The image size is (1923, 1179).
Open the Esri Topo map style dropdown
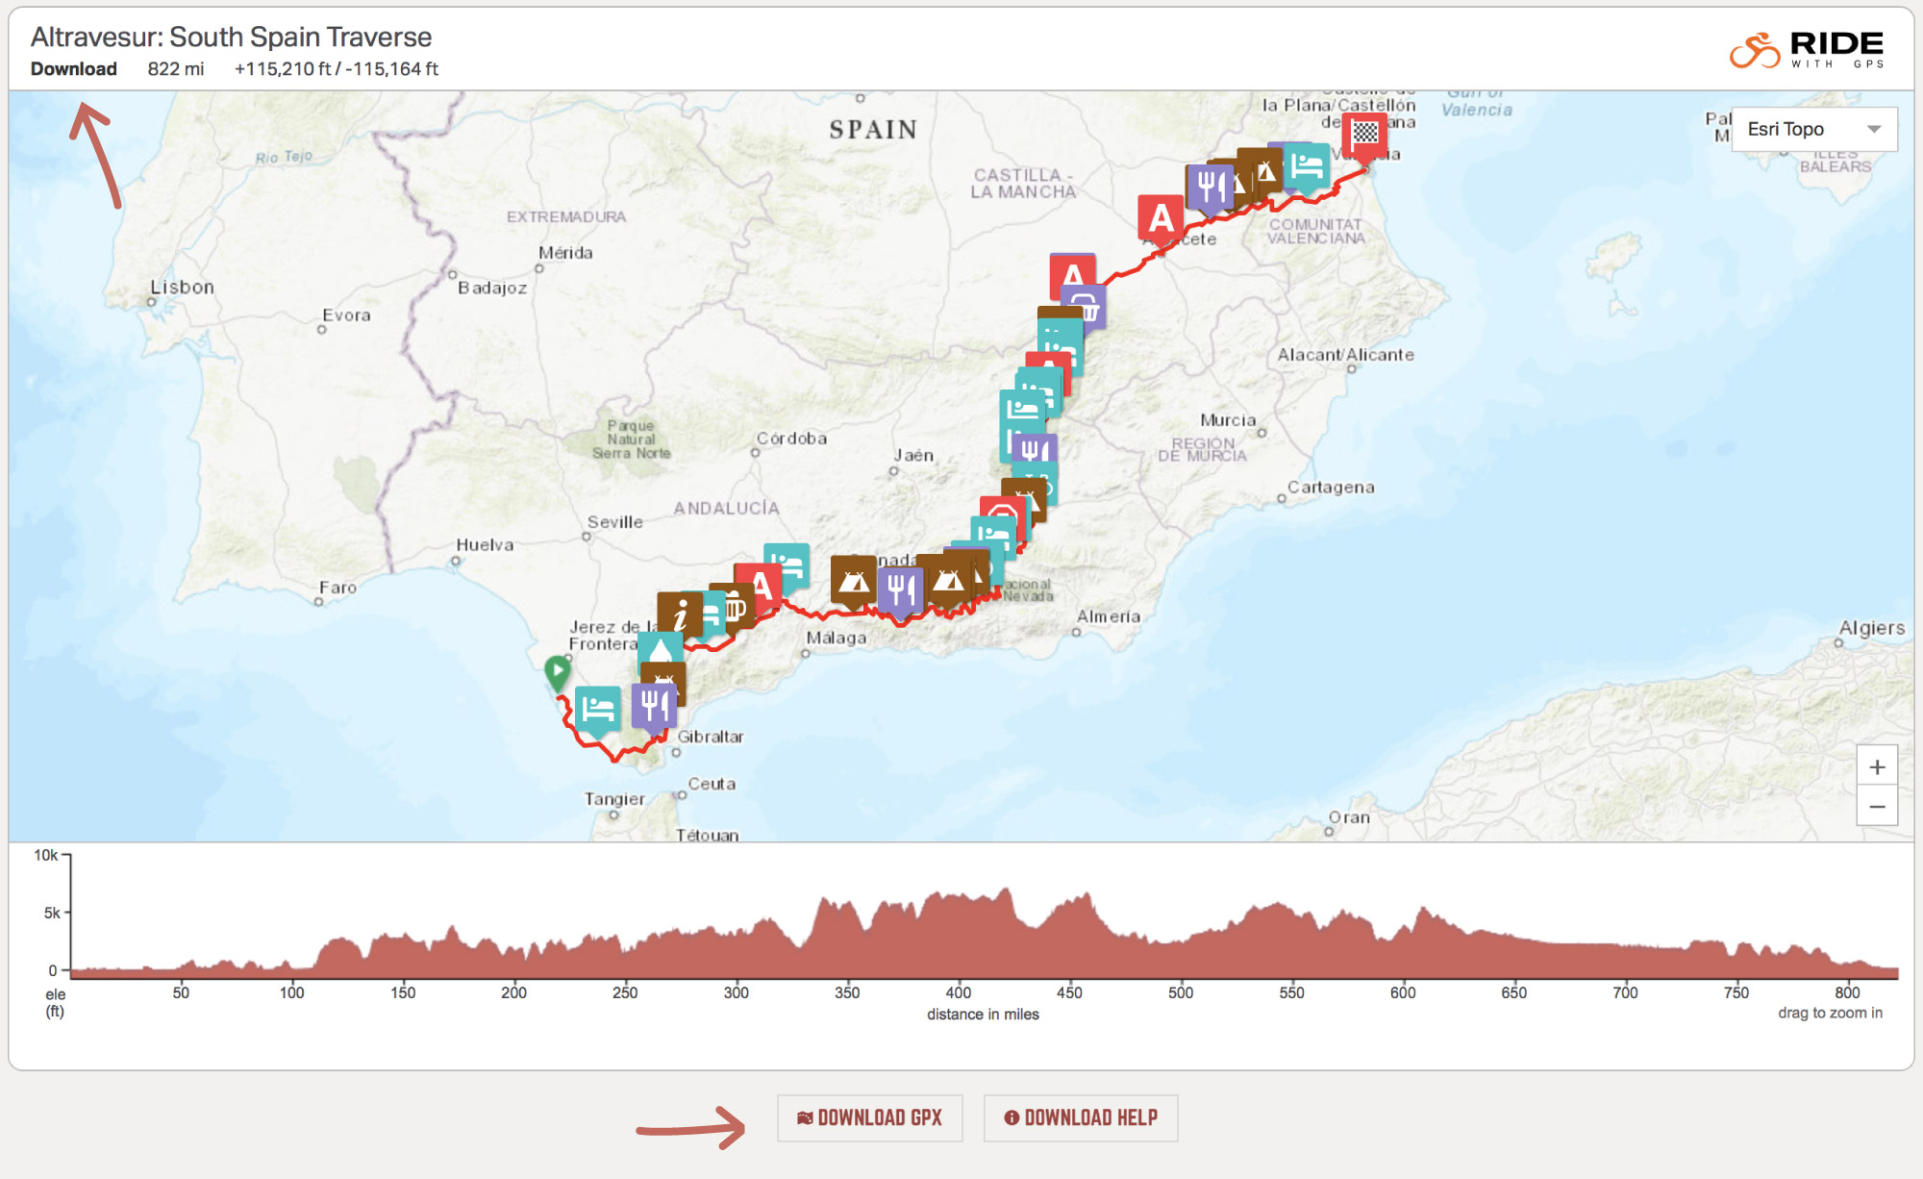[x=1813, y=129]
